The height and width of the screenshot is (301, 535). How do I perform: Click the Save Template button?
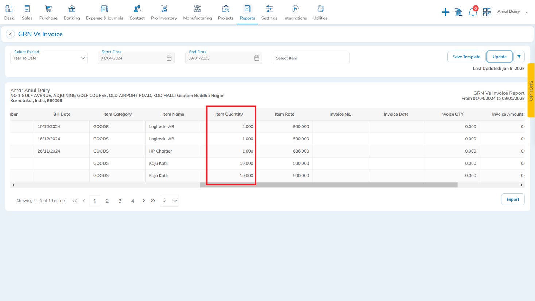(466, 57)
